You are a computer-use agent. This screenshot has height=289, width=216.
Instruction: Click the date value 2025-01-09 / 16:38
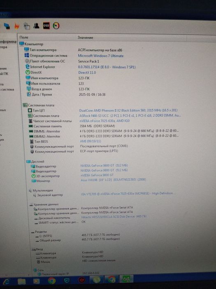click(92, 95)
